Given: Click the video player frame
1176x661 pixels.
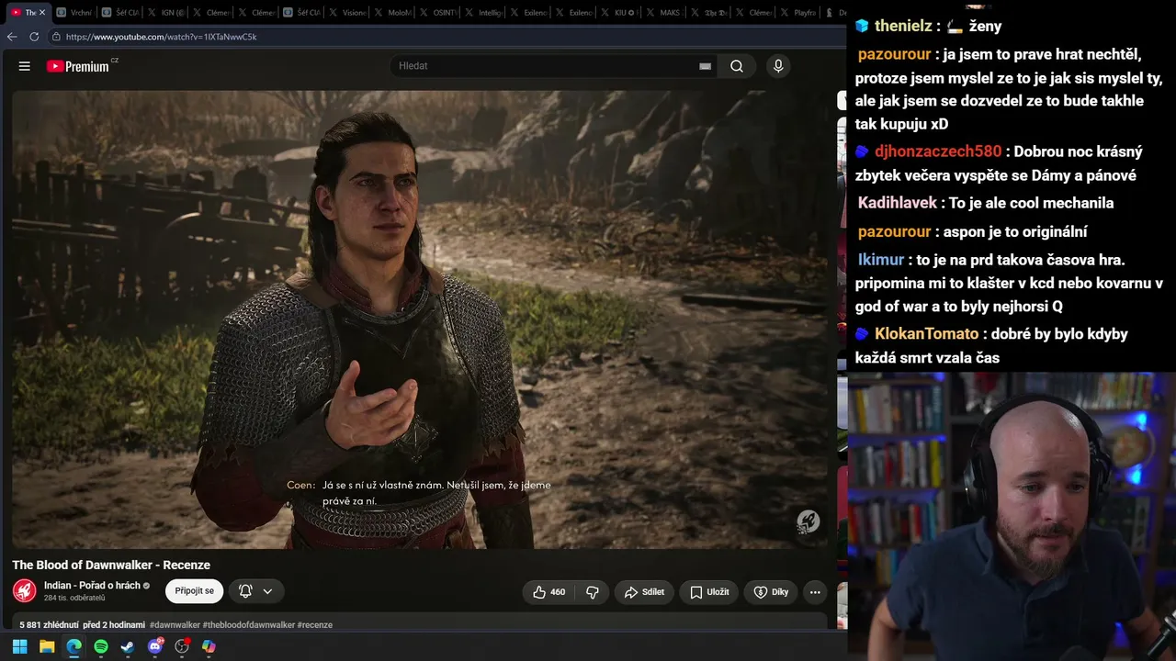Looking at the screenshot, I should pyautogui.click(x=420, y=319).
